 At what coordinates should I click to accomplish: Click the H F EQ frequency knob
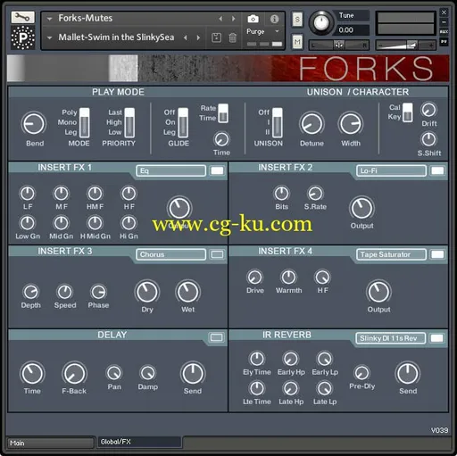click(129, 194)
